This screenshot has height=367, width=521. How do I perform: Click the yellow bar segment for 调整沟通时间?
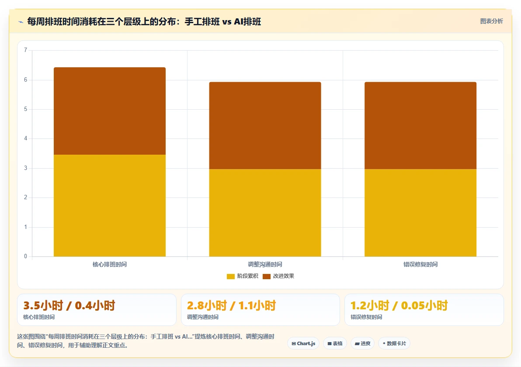(265, 213)
